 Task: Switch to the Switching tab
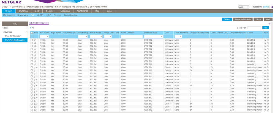pos(23,11)
